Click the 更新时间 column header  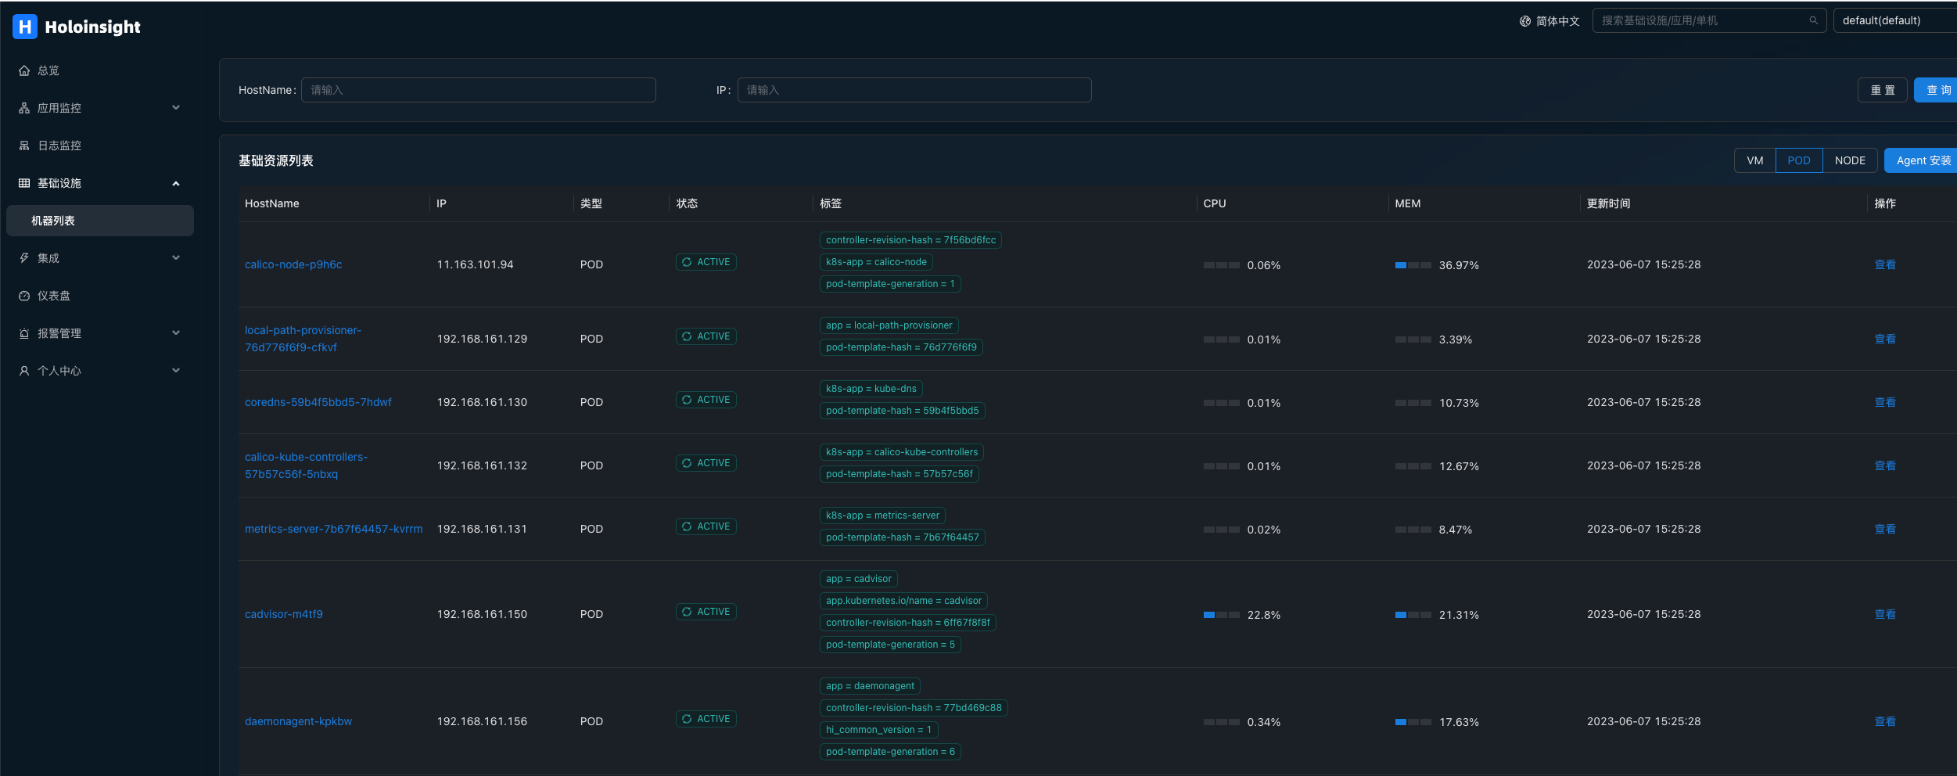(x=1608, y=203)
